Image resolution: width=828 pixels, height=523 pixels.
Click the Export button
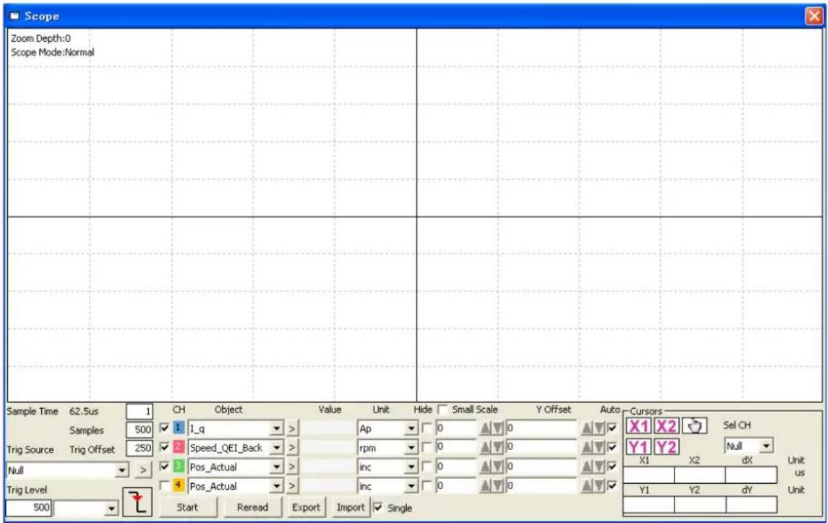(306, 507)
